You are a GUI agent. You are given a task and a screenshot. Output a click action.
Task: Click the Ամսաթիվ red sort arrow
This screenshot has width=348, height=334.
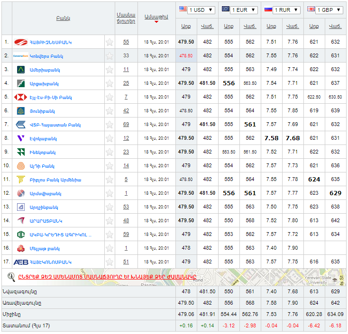coord(156,22)
